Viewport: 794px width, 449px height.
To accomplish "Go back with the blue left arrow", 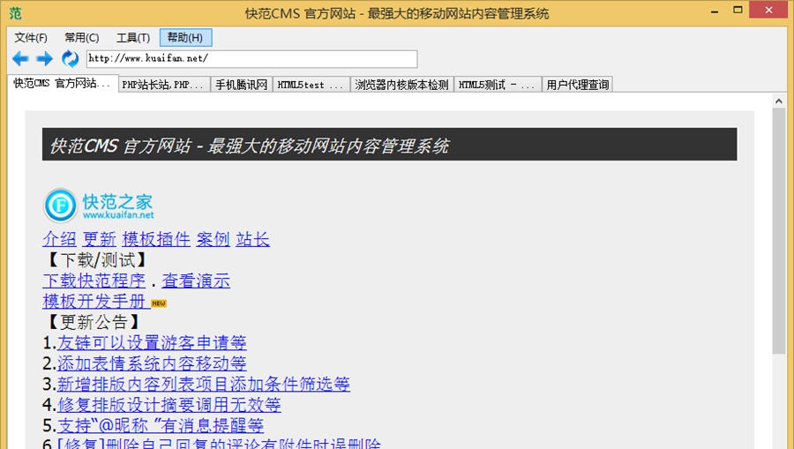I will click(x=19, y=59).
